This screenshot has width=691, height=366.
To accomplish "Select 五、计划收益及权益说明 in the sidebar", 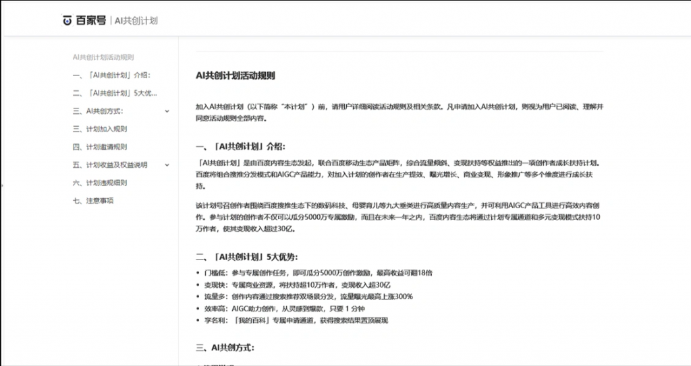I will (x=110, y=164).
